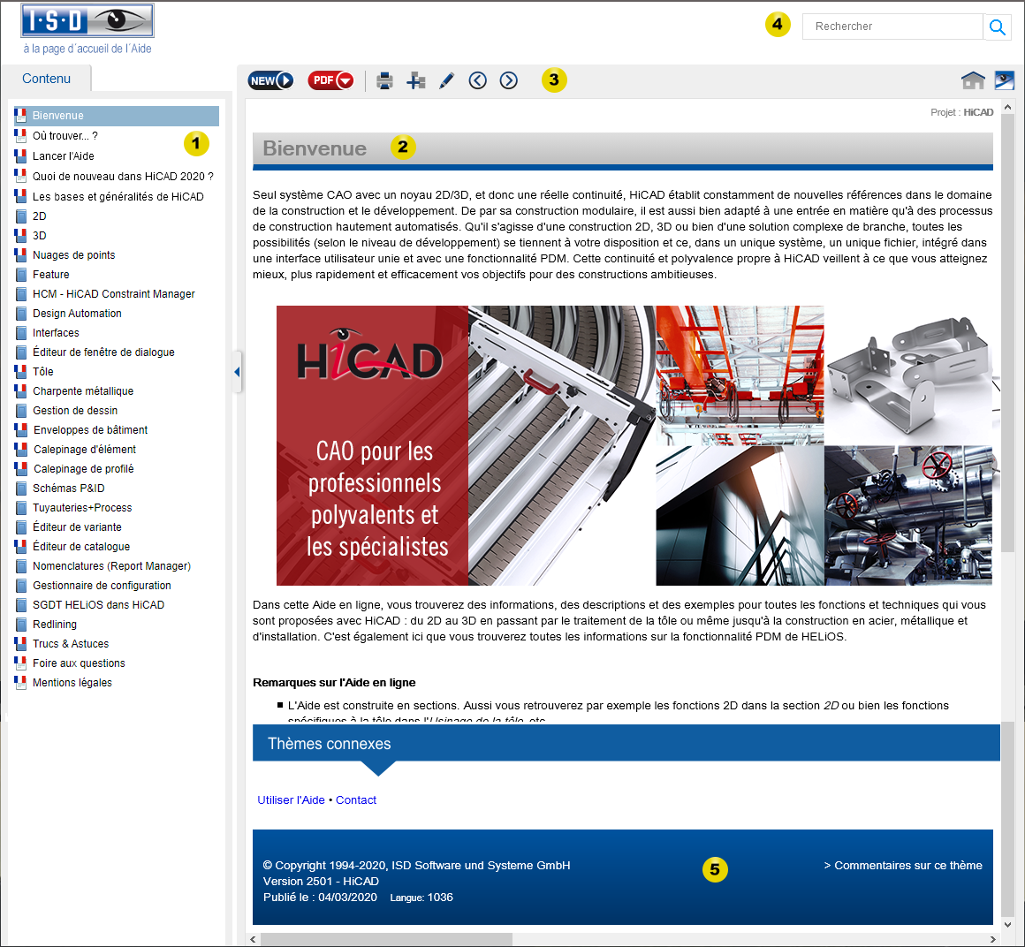Click the HiCAD banner image
The width and height of the screenshot is (1025, 947).
(x=634, y=445)
